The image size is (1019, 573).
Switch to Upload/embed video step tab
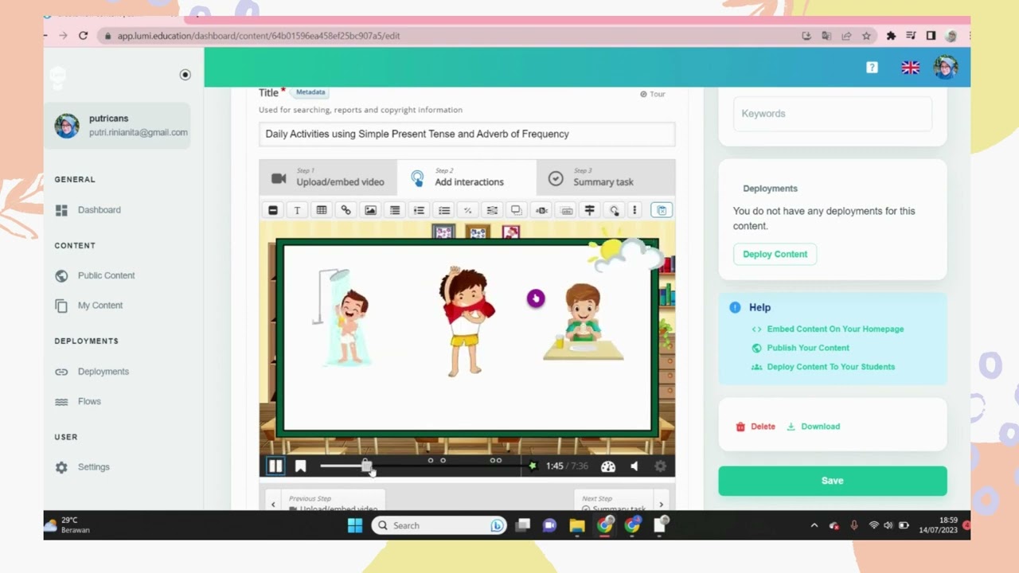[328, 177]
